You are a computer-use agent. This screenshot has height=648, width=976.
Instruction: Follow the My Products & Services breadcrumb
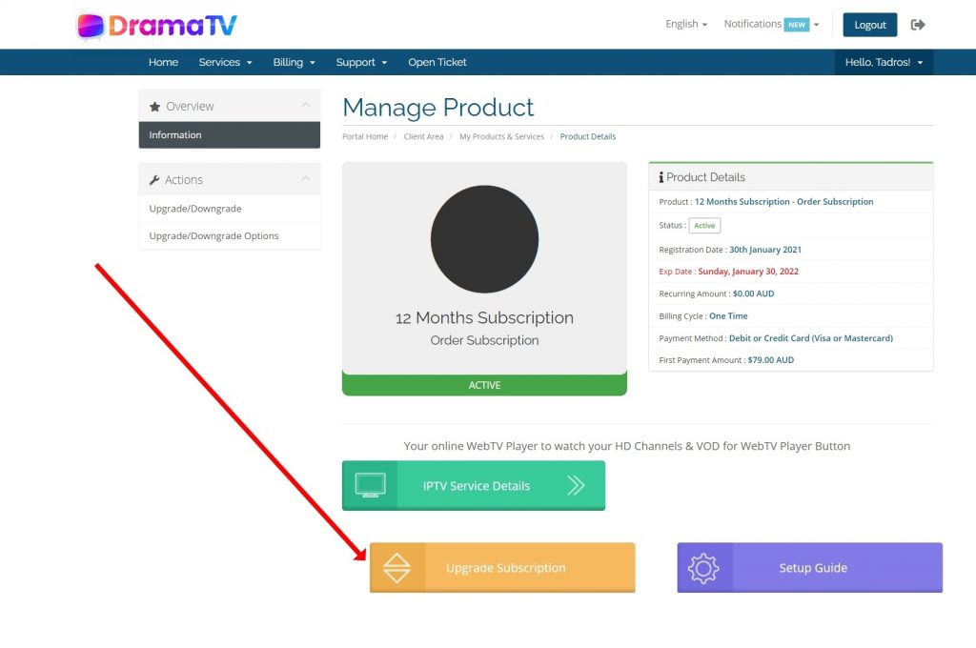(501, 137)
